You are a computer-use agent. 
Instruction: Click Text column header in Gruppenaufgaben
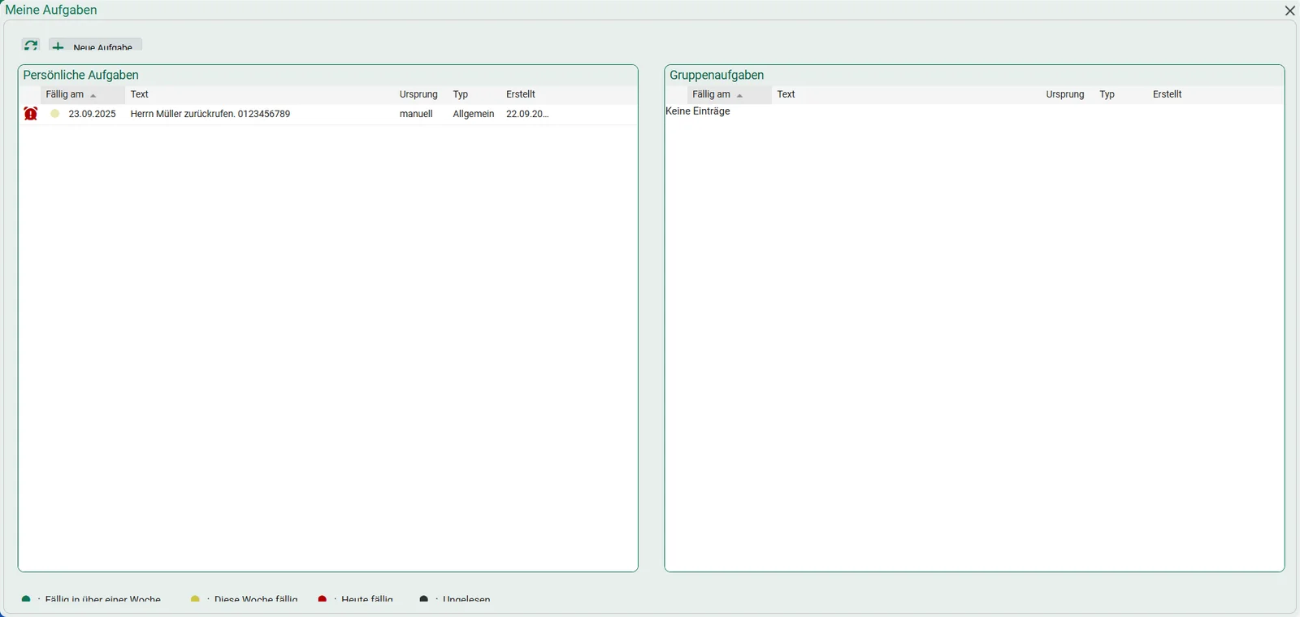[x=786, y=94]
